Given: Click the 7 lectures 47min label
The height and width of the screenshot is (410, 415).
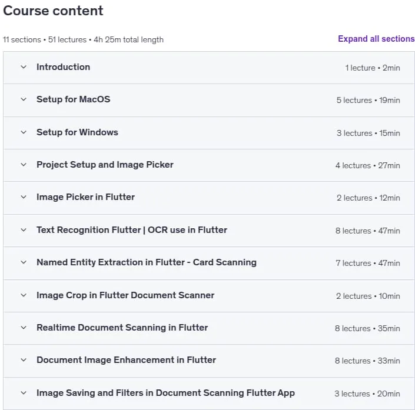Looking at the screenshot, I should 368,263.
